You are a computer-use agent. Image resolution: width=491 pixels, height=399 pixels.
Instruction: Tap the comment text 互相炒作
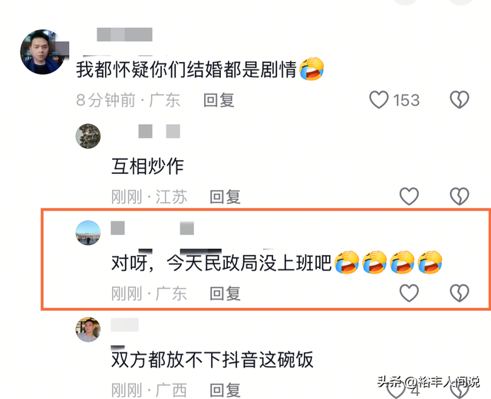point(147,166)
